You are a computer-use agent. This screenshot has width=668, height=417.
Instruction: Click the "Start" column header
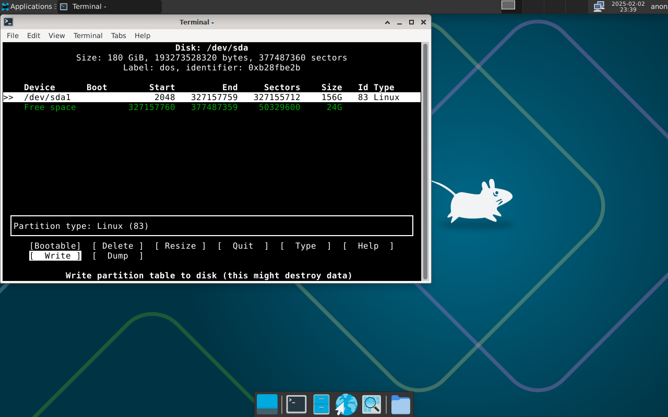pos(162,88)
